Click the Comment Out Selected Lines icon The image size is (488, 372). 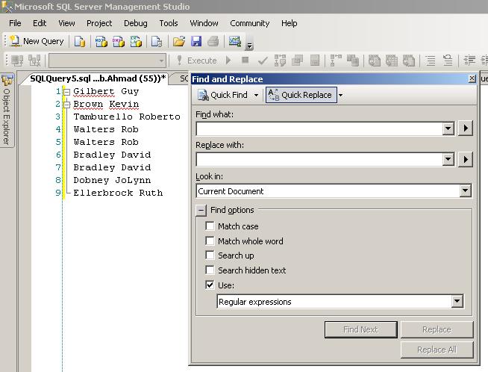coord(431,61)
